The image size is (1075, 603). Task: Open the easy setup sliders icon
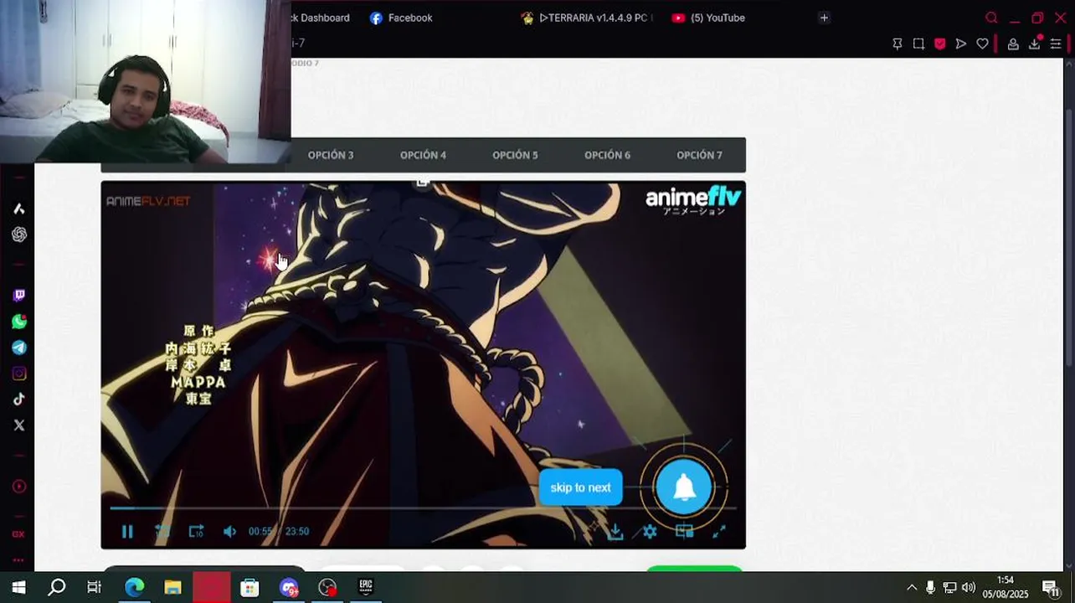[x=1056, y=44]
